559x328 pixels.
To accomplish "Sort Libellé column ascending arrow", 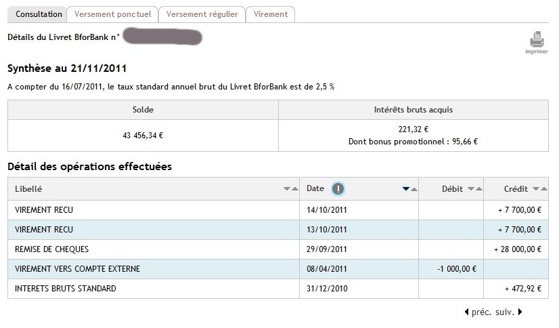I will point(295,189).
